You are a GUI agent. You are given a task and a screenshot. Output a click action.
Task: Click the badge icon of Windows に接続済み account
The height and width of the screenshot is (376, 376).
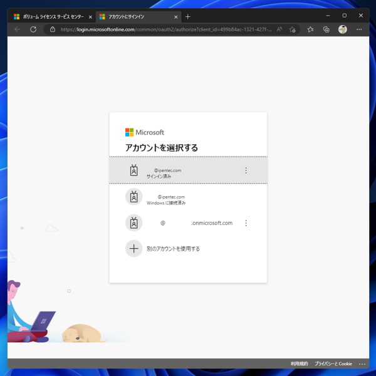[134, 197]
